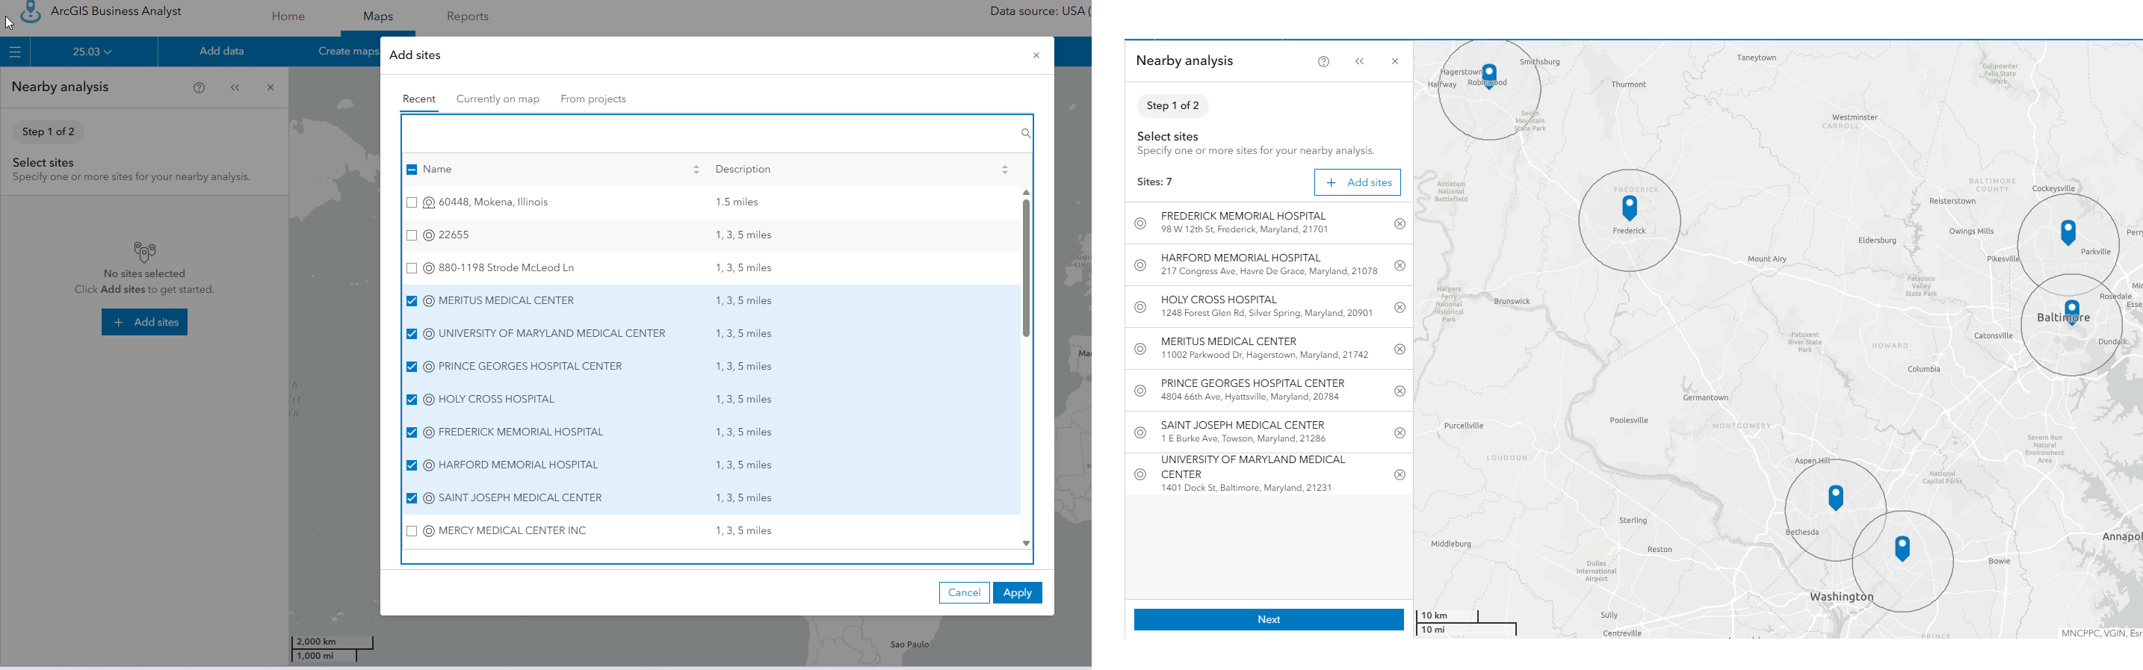Click the 1.5 miles description cell
Image resolution: width=2143 pixels, height=670 pixels.
point(737,203)
